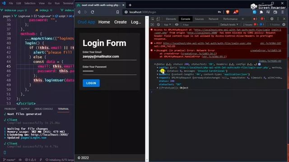Screen dimensions: 289x162
Task: Go to Create in the navbar
Action: tap(121, 22)
